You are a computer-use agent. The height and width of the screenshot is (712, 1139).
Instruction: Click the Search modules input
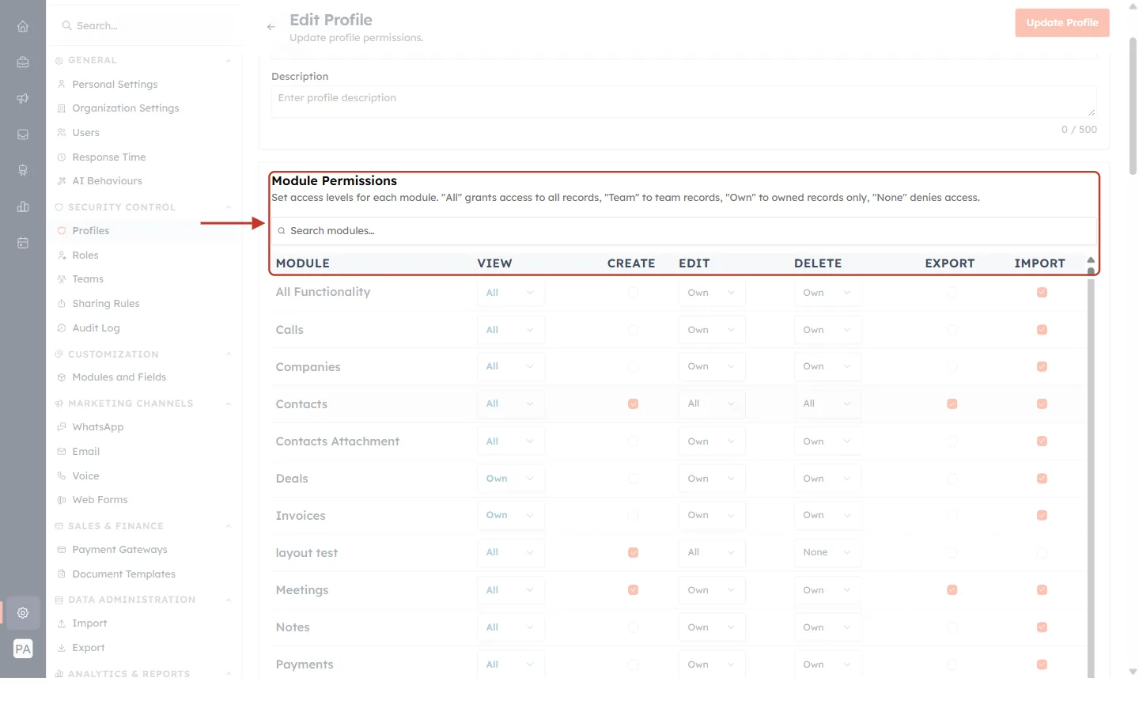(683, 231)
